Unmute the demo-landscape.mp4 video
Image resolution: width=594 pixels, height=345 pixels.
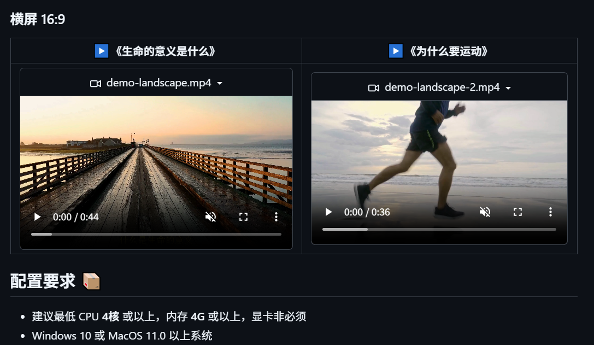[x=210, y=217]
